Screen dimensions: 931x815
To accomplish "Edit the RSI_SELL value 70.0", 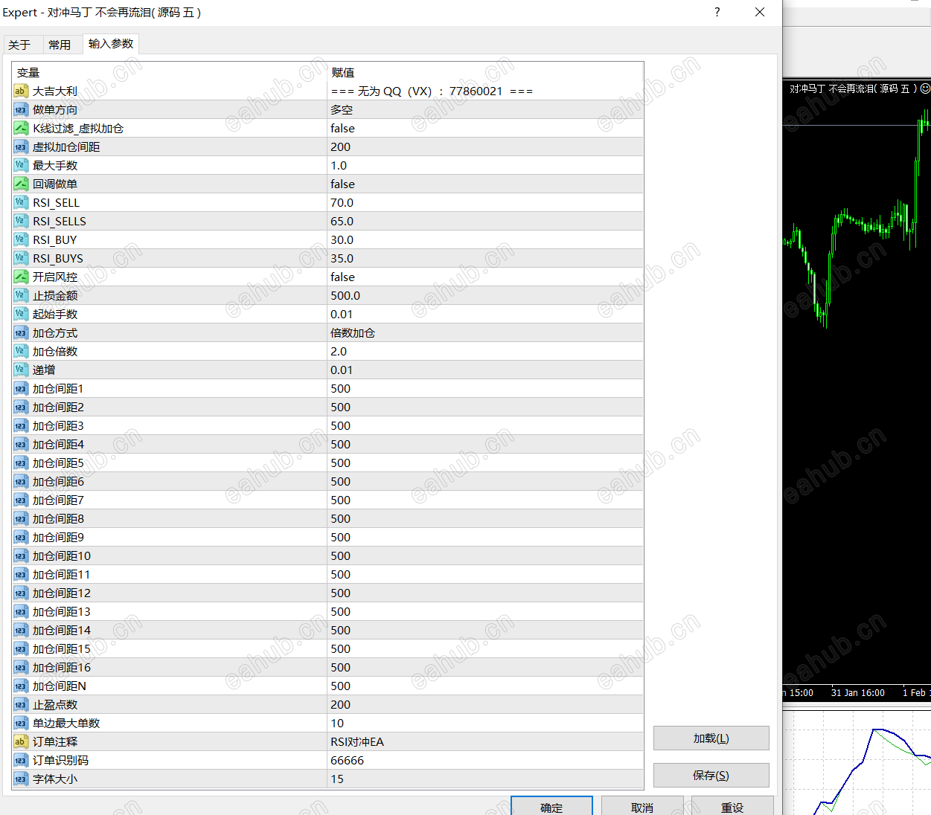I will click(485, 202).
